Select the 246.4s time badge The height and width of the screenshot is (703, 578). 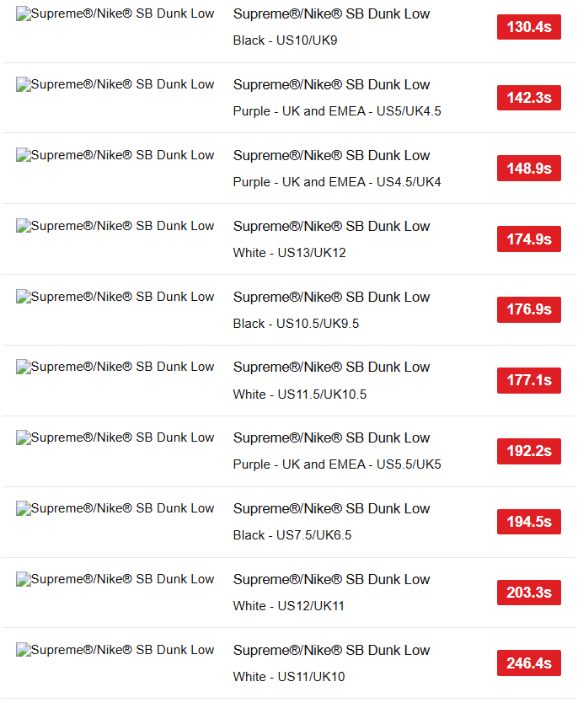[528, 663]
